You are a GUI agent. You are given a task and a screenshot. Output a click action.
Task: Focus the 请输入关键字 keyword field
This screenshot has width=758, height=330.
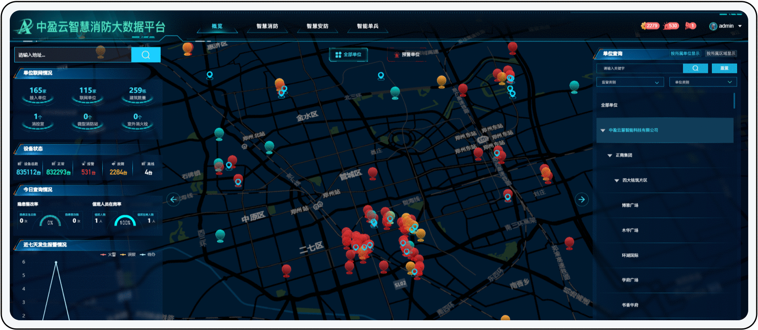pyautogui.click(x=640, y=68)
